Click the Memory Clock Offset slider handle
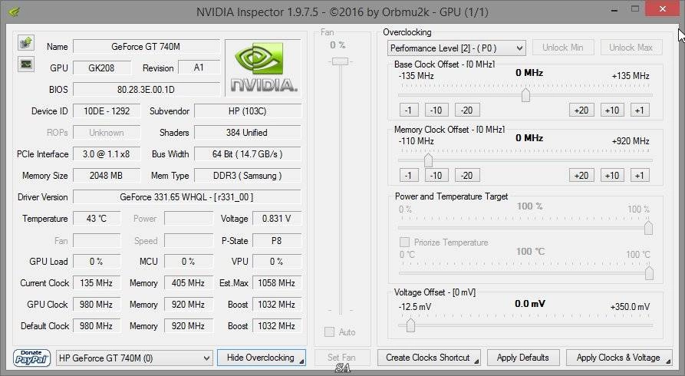Viewport: 685px width, 376px height. tap(428, 160)
